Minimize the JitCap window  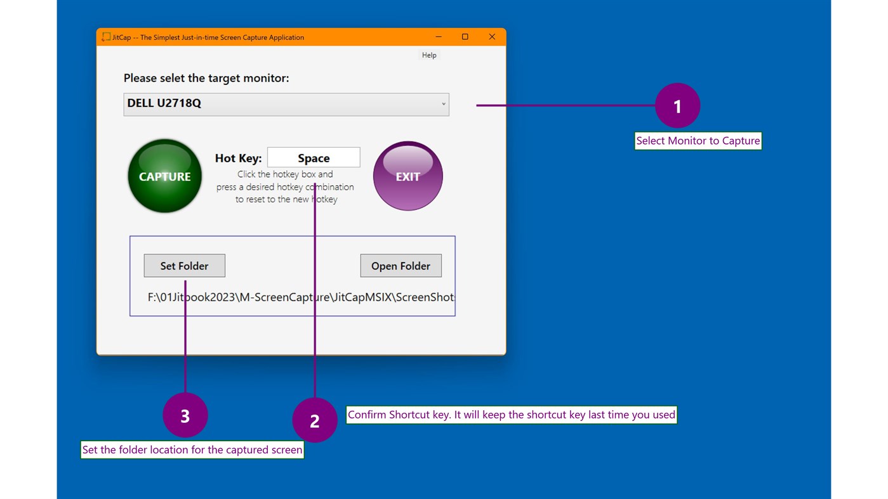(x=439, y=37)
